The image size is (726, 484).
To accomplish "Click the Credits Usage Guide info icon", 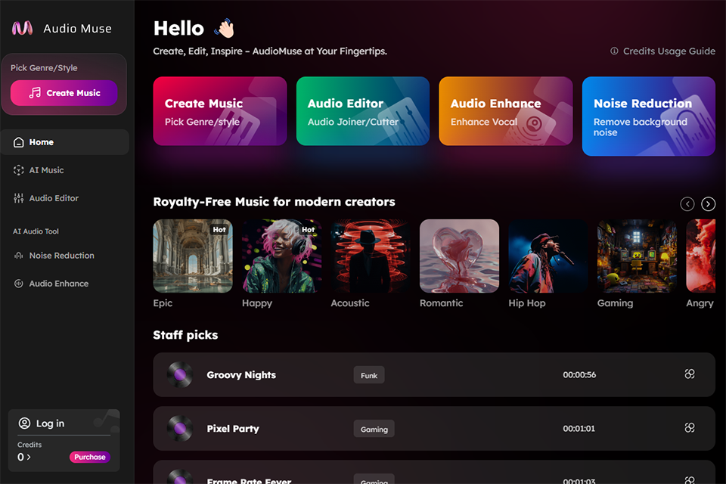I will (614, 51).
